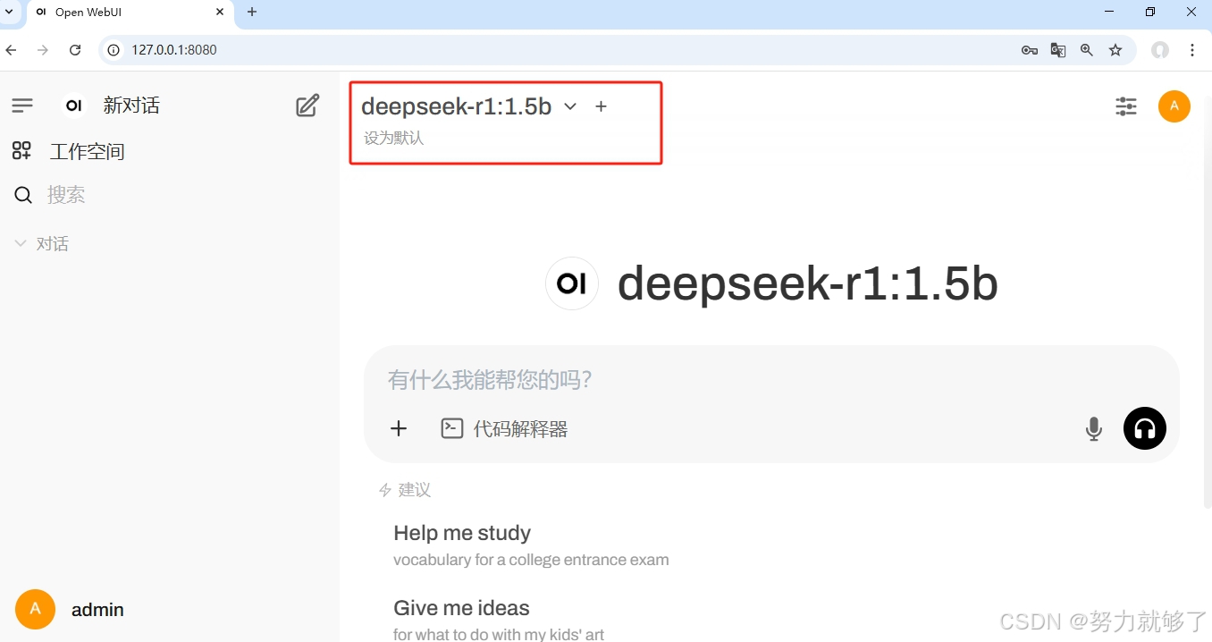Start a new chat with pencil icon
This screenshot has width=1212, height=642.
pos(307,106)
